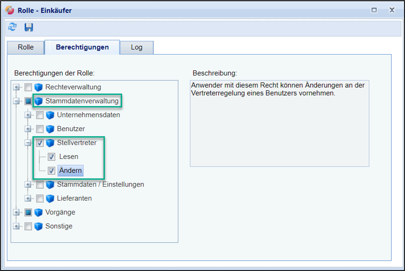Click the cube icon beside Sonstige

click(x=39, y=226)
